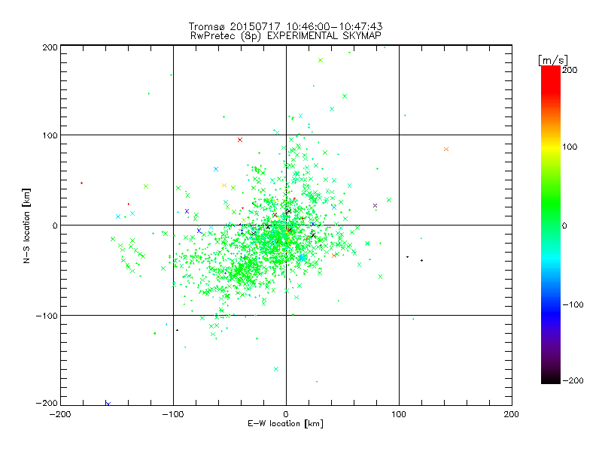Click the x-axis tick label '200'

coord(512,414)
